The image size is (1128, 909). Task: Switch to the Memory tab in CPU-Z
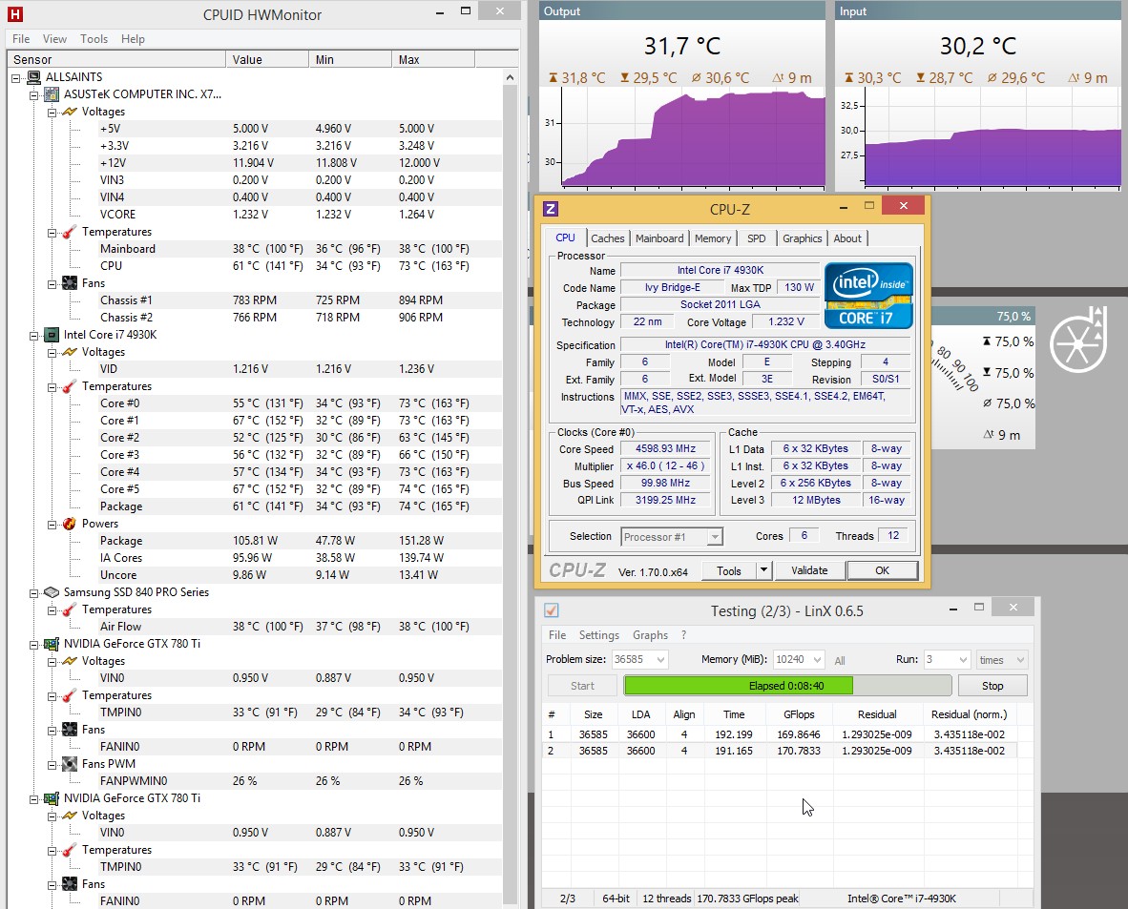[713, 238]
